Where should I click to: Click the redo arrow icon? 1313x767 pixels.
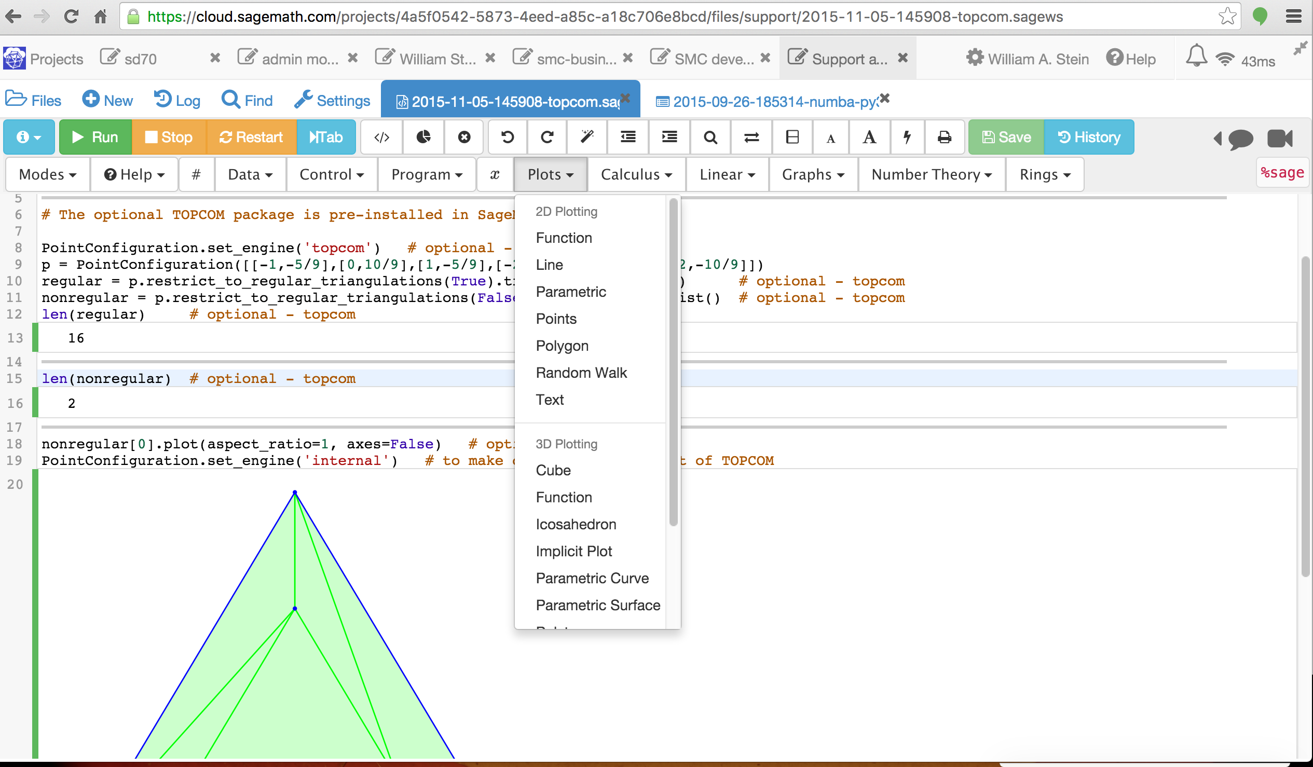pyautogui.click(x=547, y=137)
